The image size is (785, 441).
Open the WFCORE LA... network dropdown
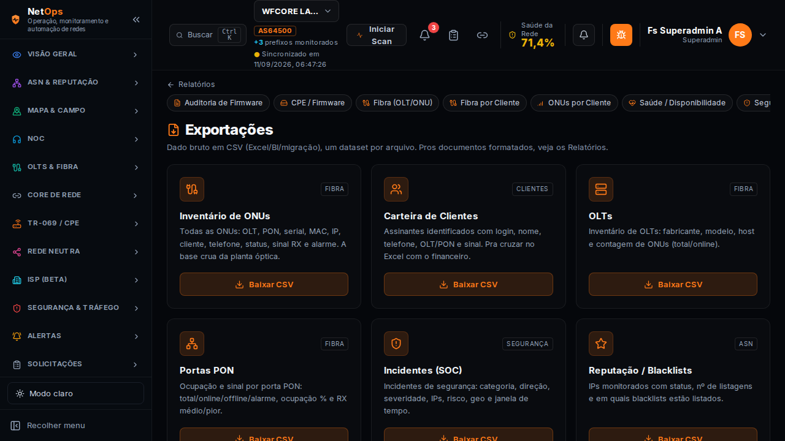pos(296,11)
